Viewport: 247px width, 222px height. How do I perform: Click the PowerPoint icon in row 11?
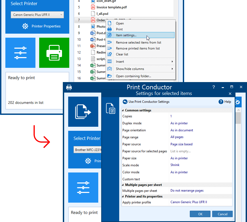pyautogui.click(x=93, y=46)
